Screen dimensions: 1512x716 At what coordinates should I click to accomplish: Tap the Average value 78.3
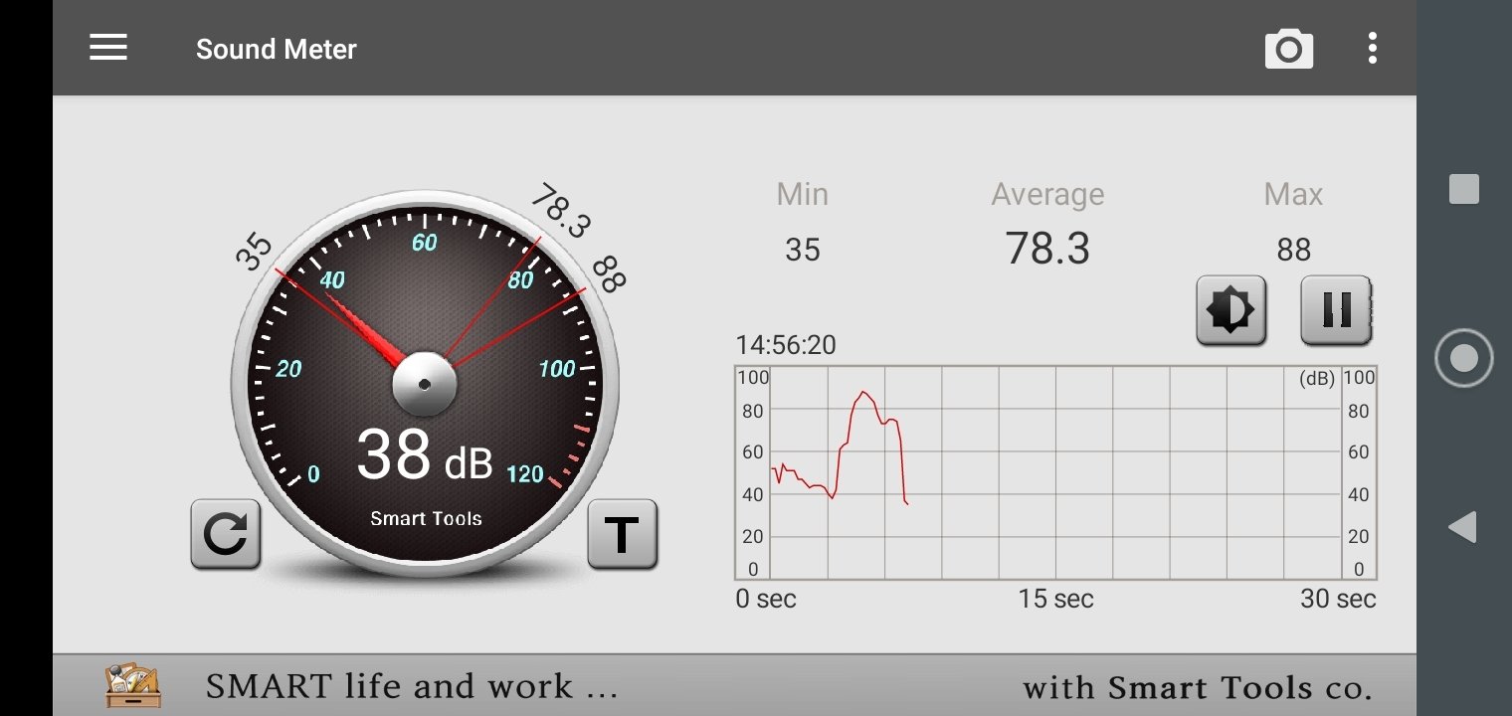[x=1047, y=249]
